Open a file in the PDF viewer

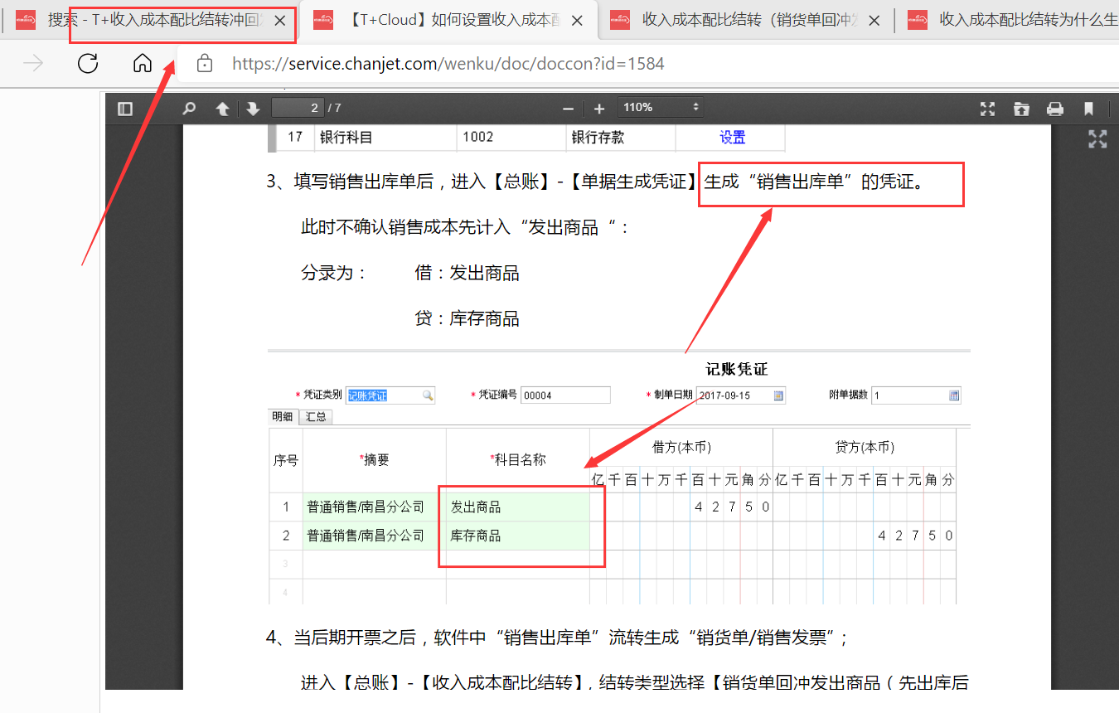coord(1021,109)
